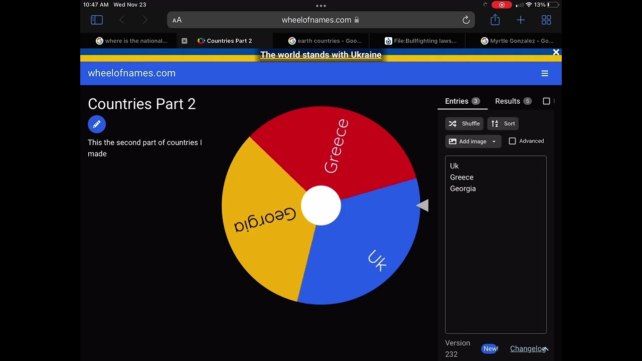This screenshot has height=361, width=642.
Task: Click the white center hub of the wheel
Action: [321, 206]
